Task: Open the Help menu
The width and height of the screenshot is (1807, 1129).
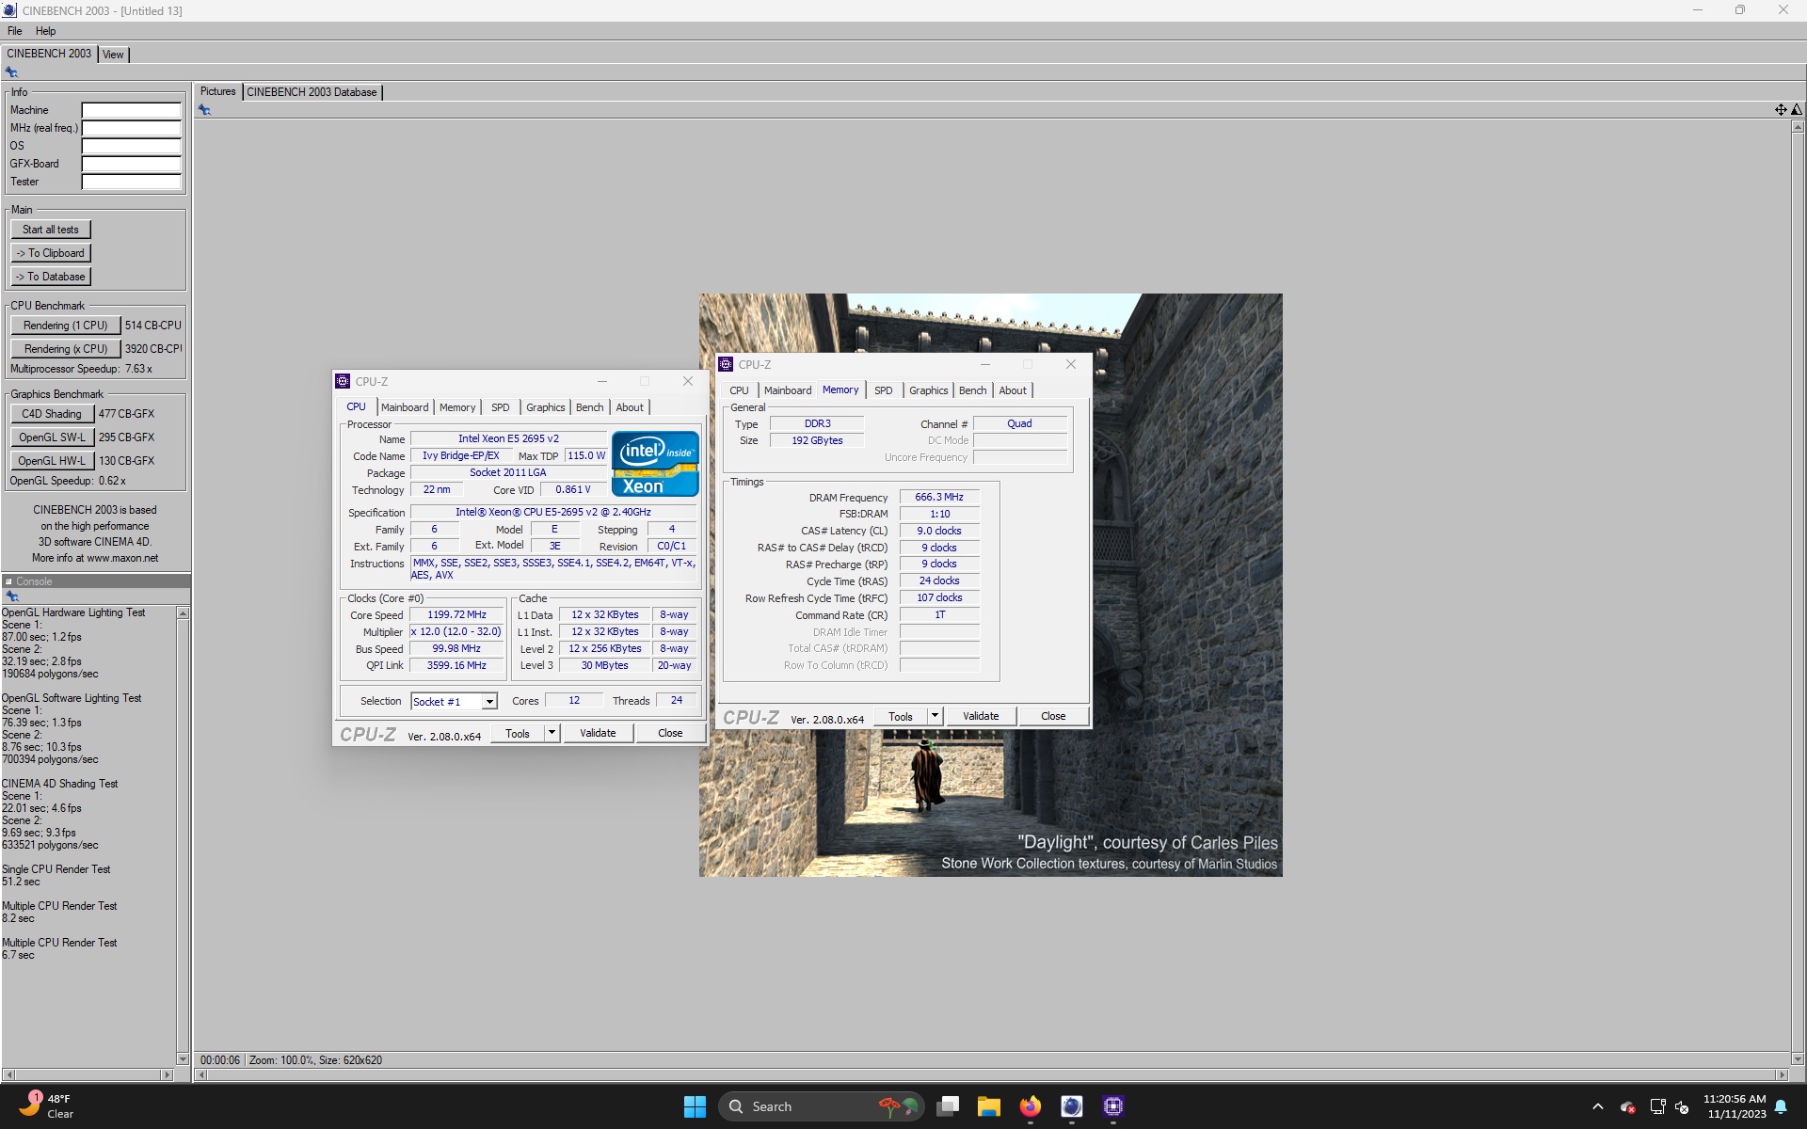Action: (45, 31)
